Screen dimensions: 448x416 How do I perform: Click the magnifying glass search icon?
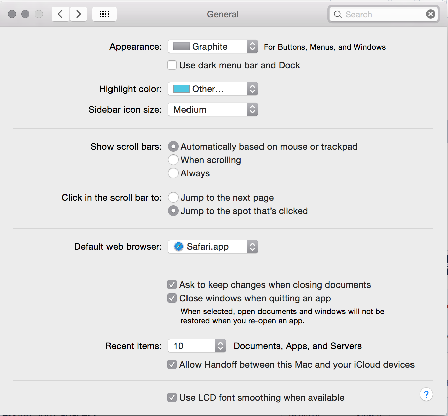click(338, 14)
